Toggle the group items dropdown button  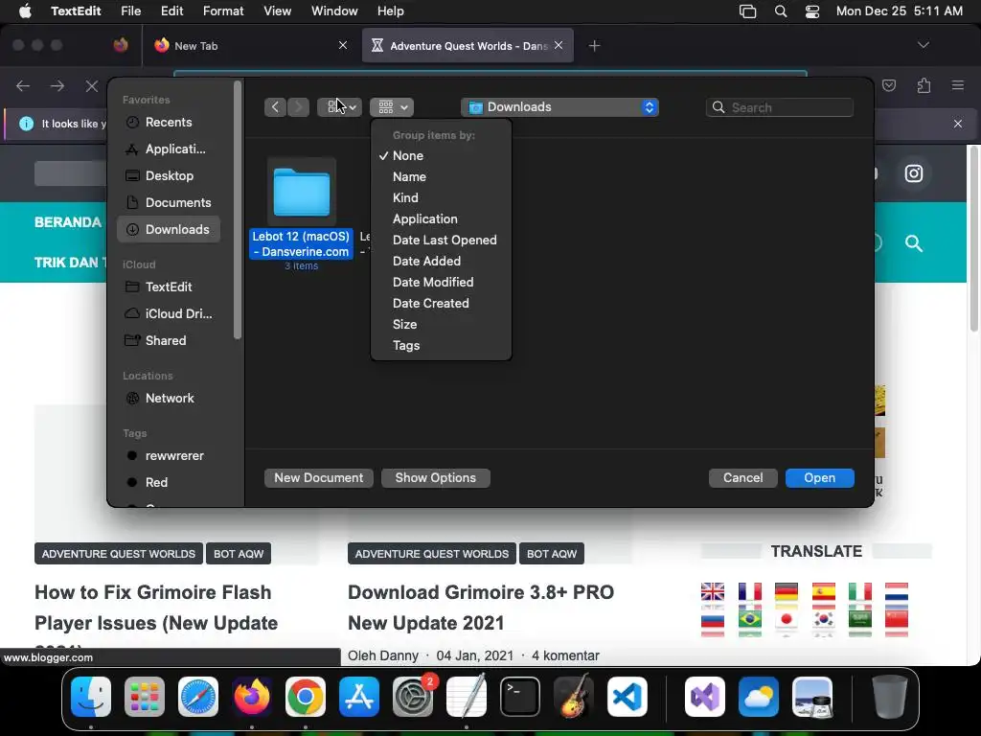click(392, 107)
